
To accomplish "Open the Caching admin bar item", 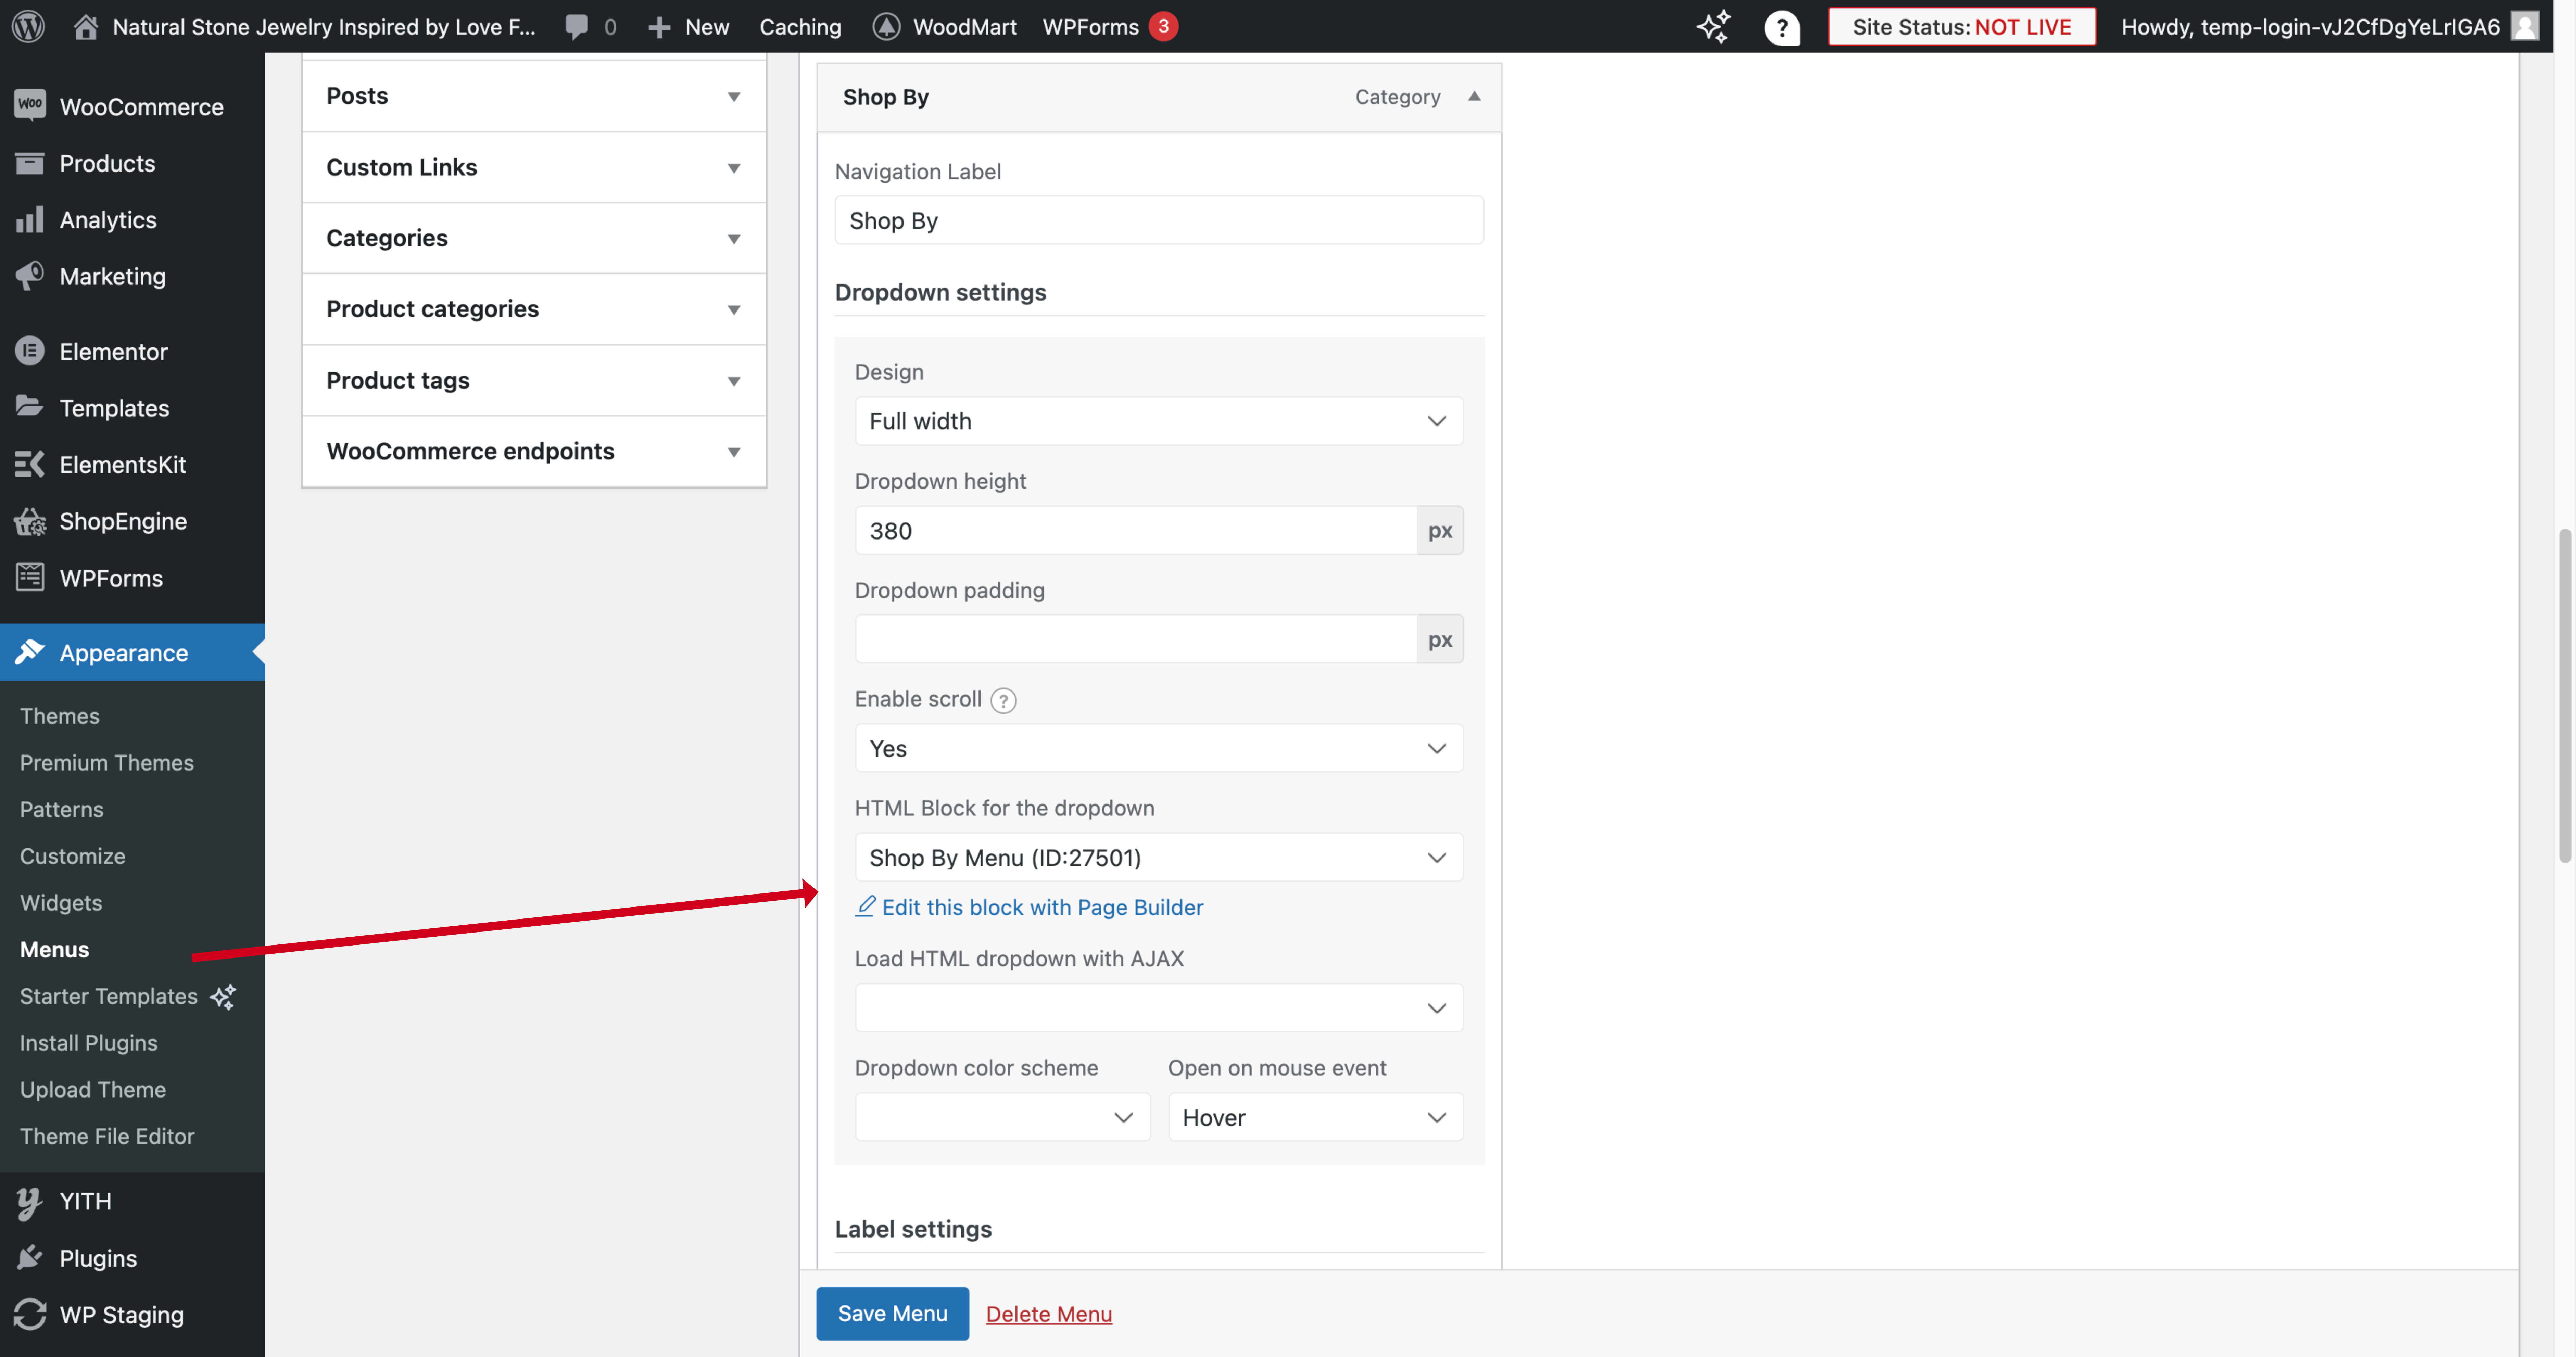I will pos(800,27).
